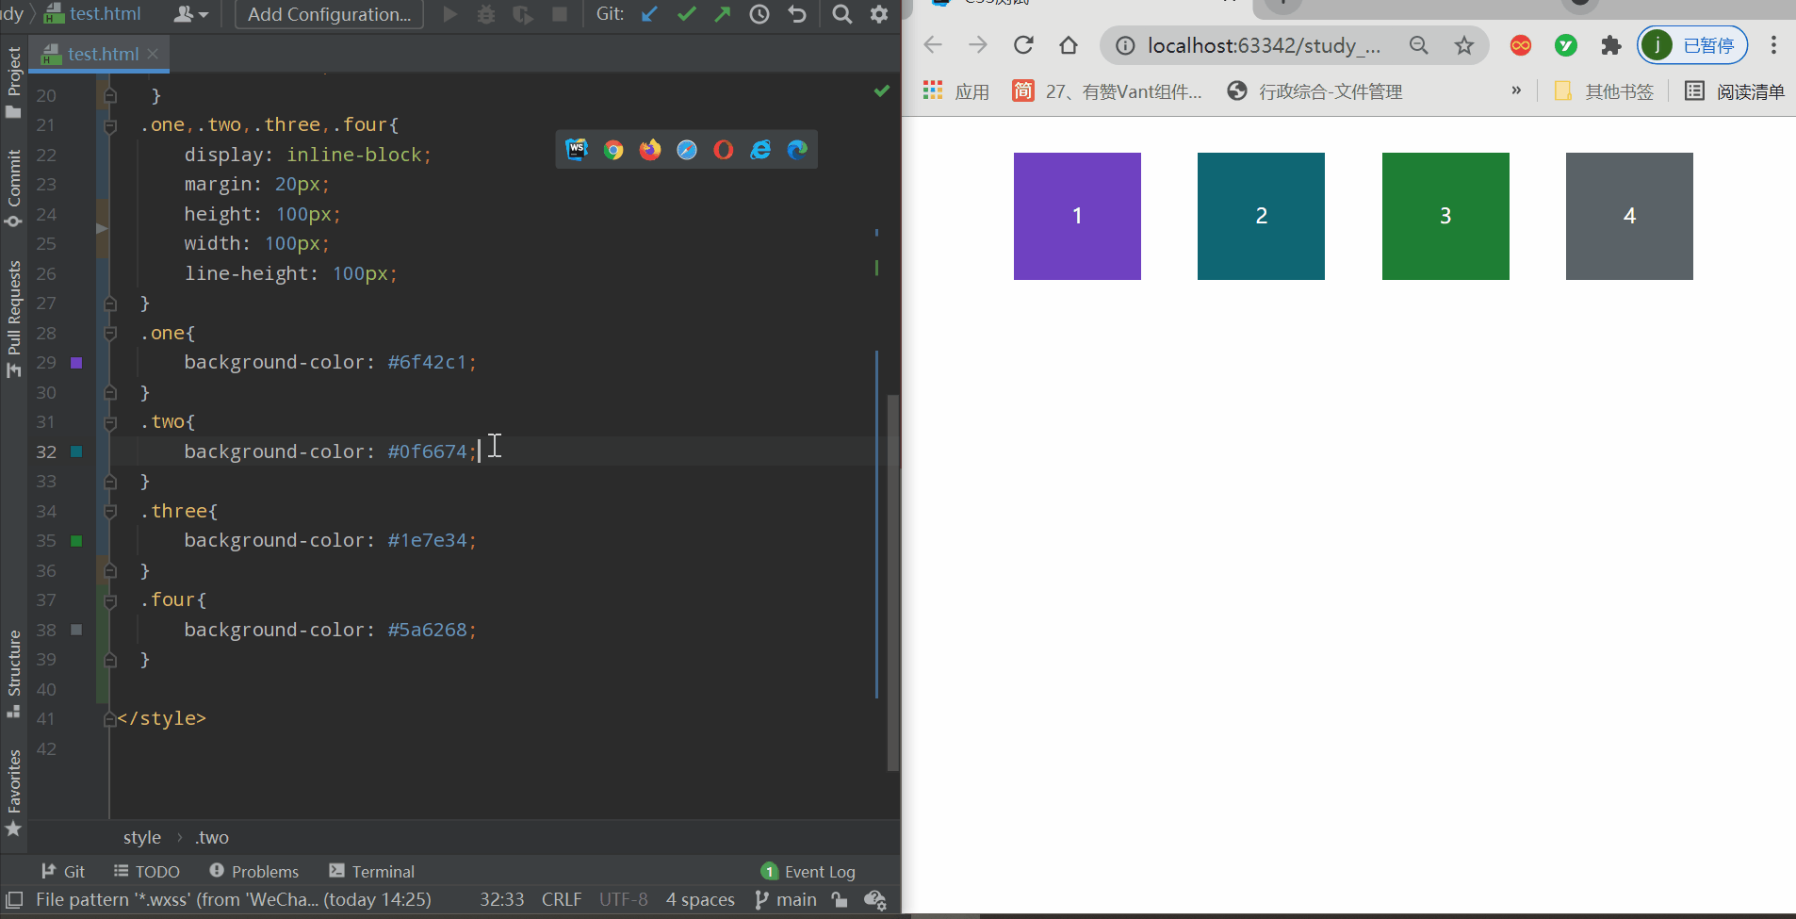The width and height of the screenshot is (1796, 919).
Task: Click the purple #6f42c1 gutter swatch
Action: (77, 363)
